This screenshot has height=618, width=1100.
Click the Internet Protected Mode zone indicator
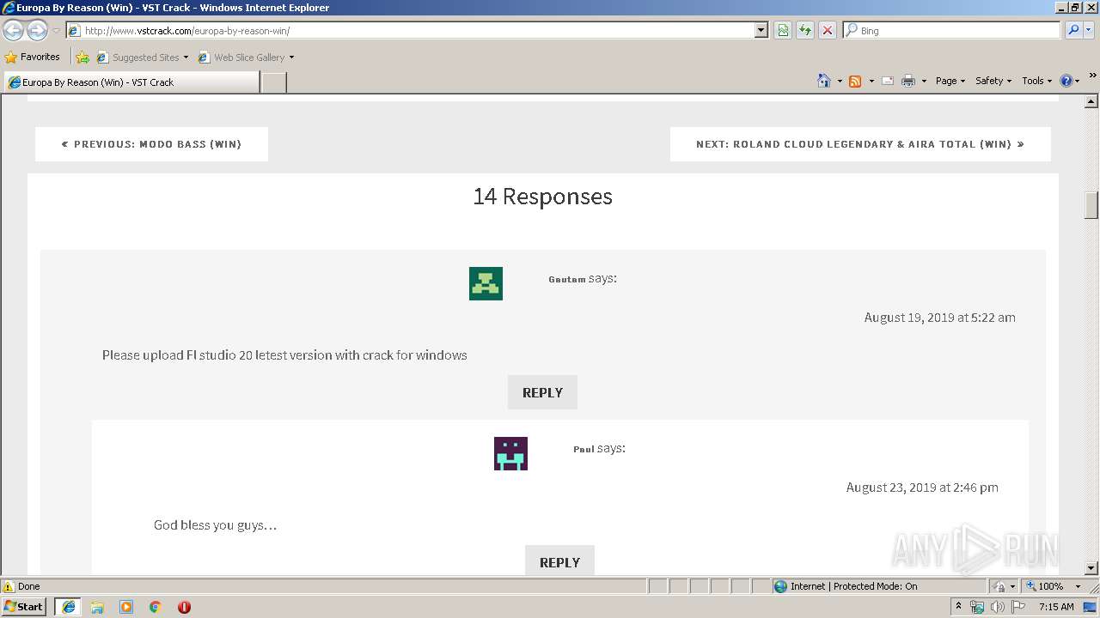[x=878, y=586]
